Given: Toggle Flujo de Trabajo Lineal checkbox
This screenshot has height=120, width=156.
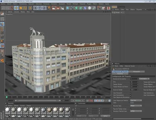Looking at the screenshot, I should (131, 109).
